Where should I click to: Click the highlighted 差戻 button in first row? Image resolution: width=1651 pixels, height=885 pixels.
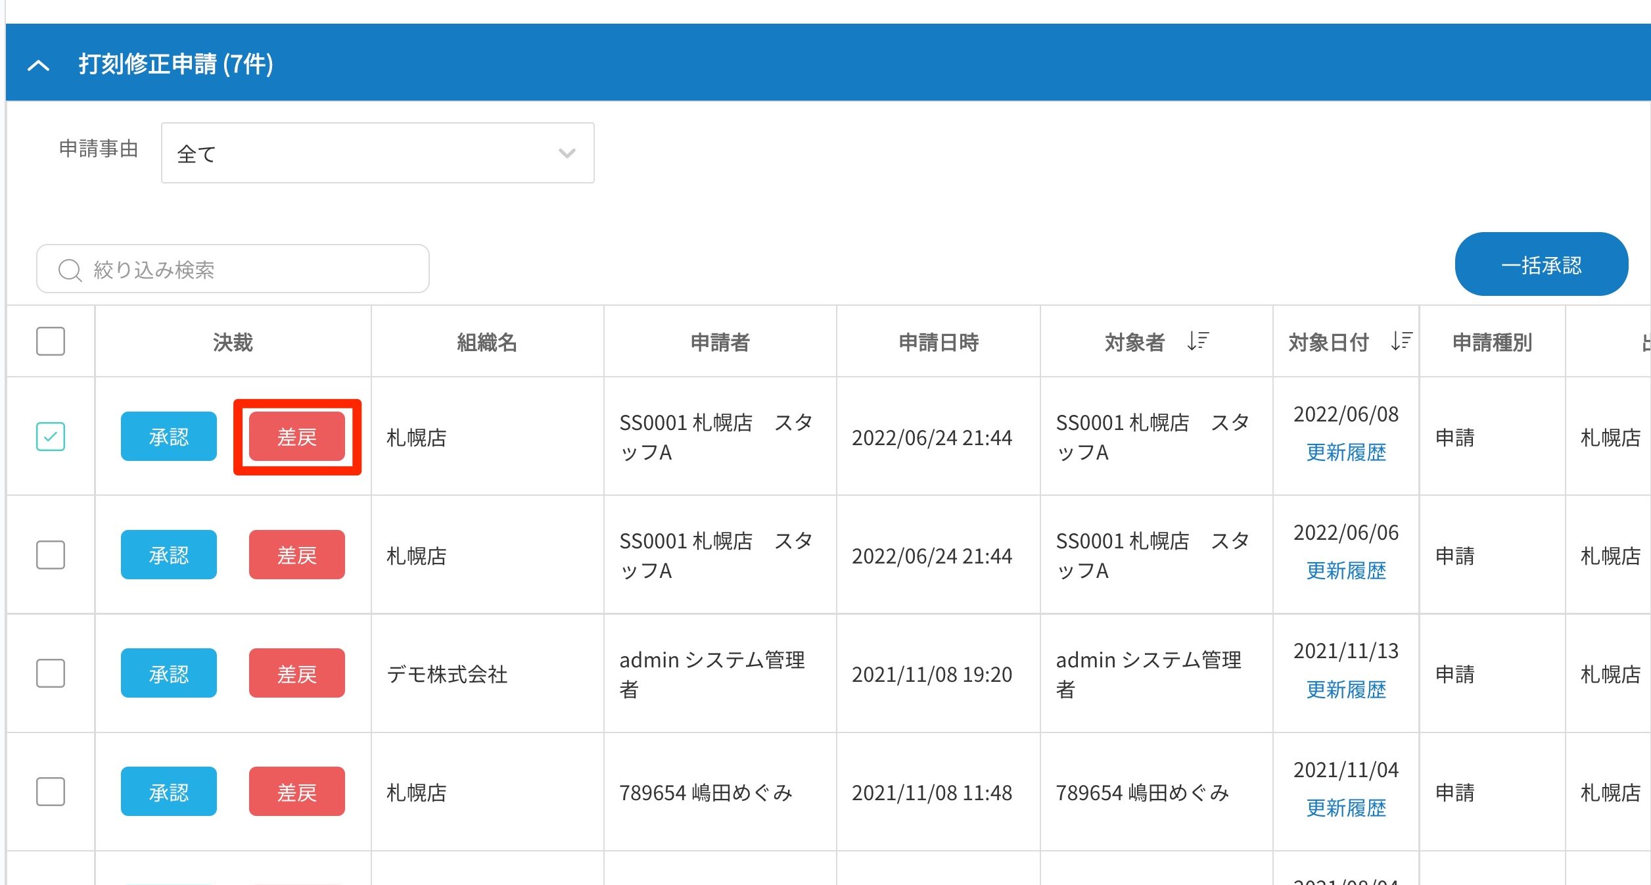296,437
